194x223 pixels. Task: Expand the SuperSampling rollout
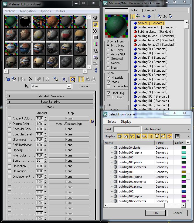(x=50, y=102)
